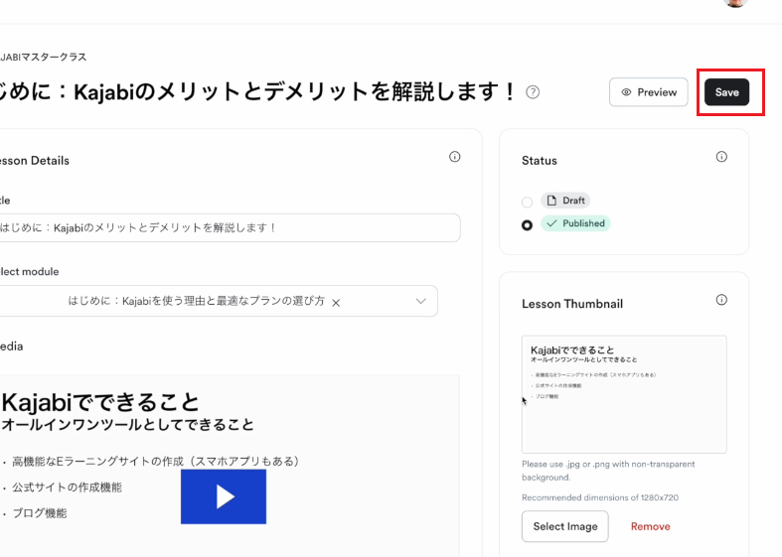Select the Published status radio button

527,225
